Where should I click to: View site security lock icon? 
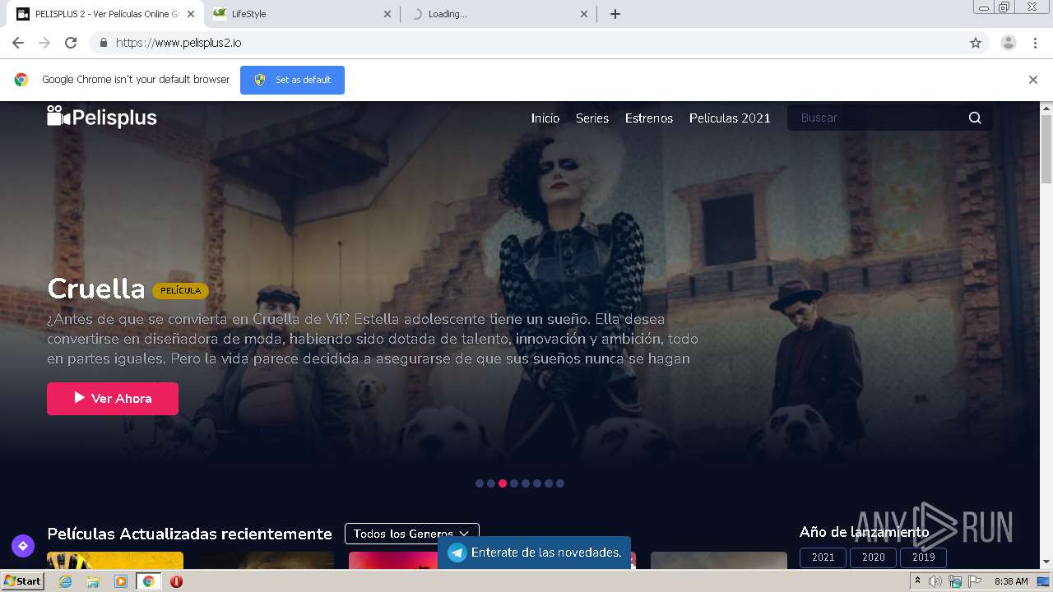[103, 43]
